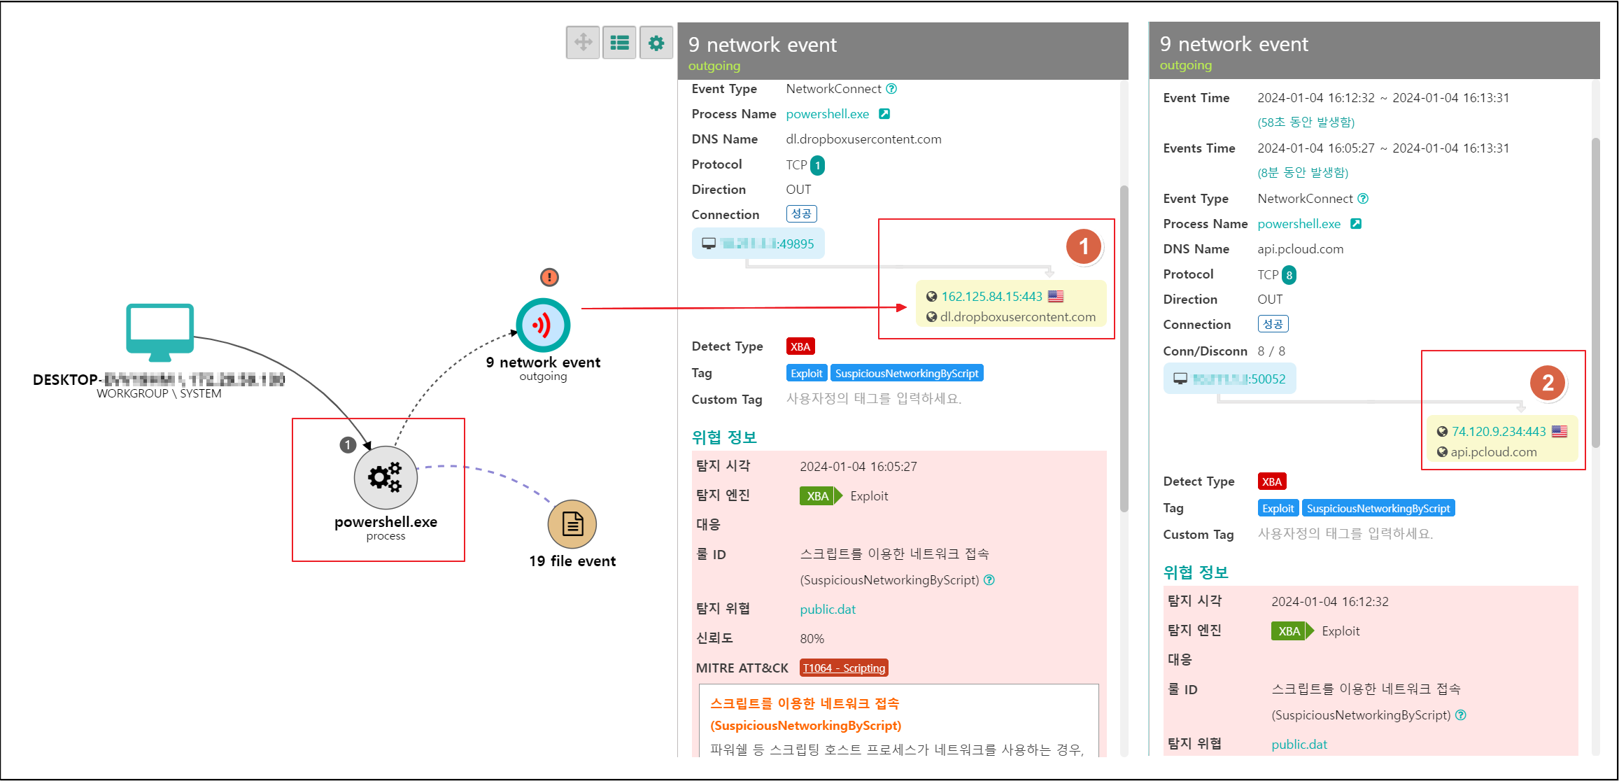
Task: Click globe icon next to 162.125.84.15:443
Action: click(x=931, y=296)
